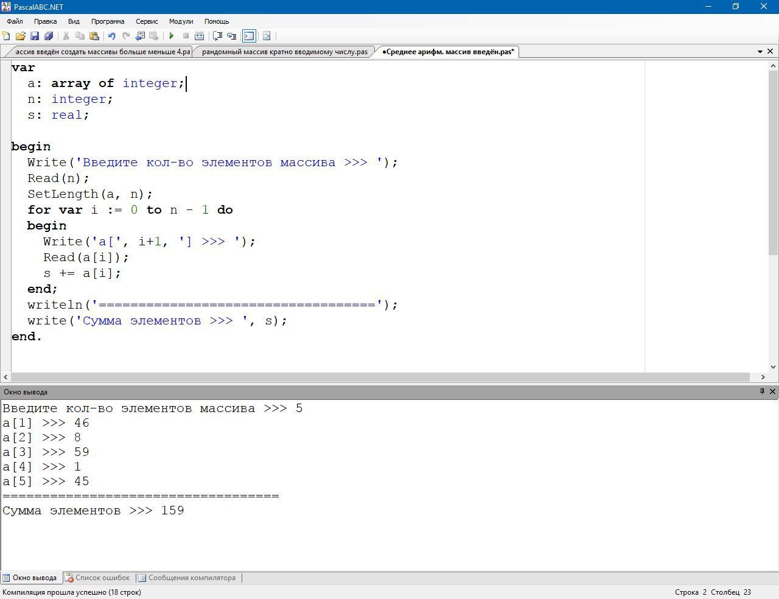Click the editor vertical scrollbar down arrow
Image resolution: width=779 pixels, height=599 pixels.
point(774,366)
